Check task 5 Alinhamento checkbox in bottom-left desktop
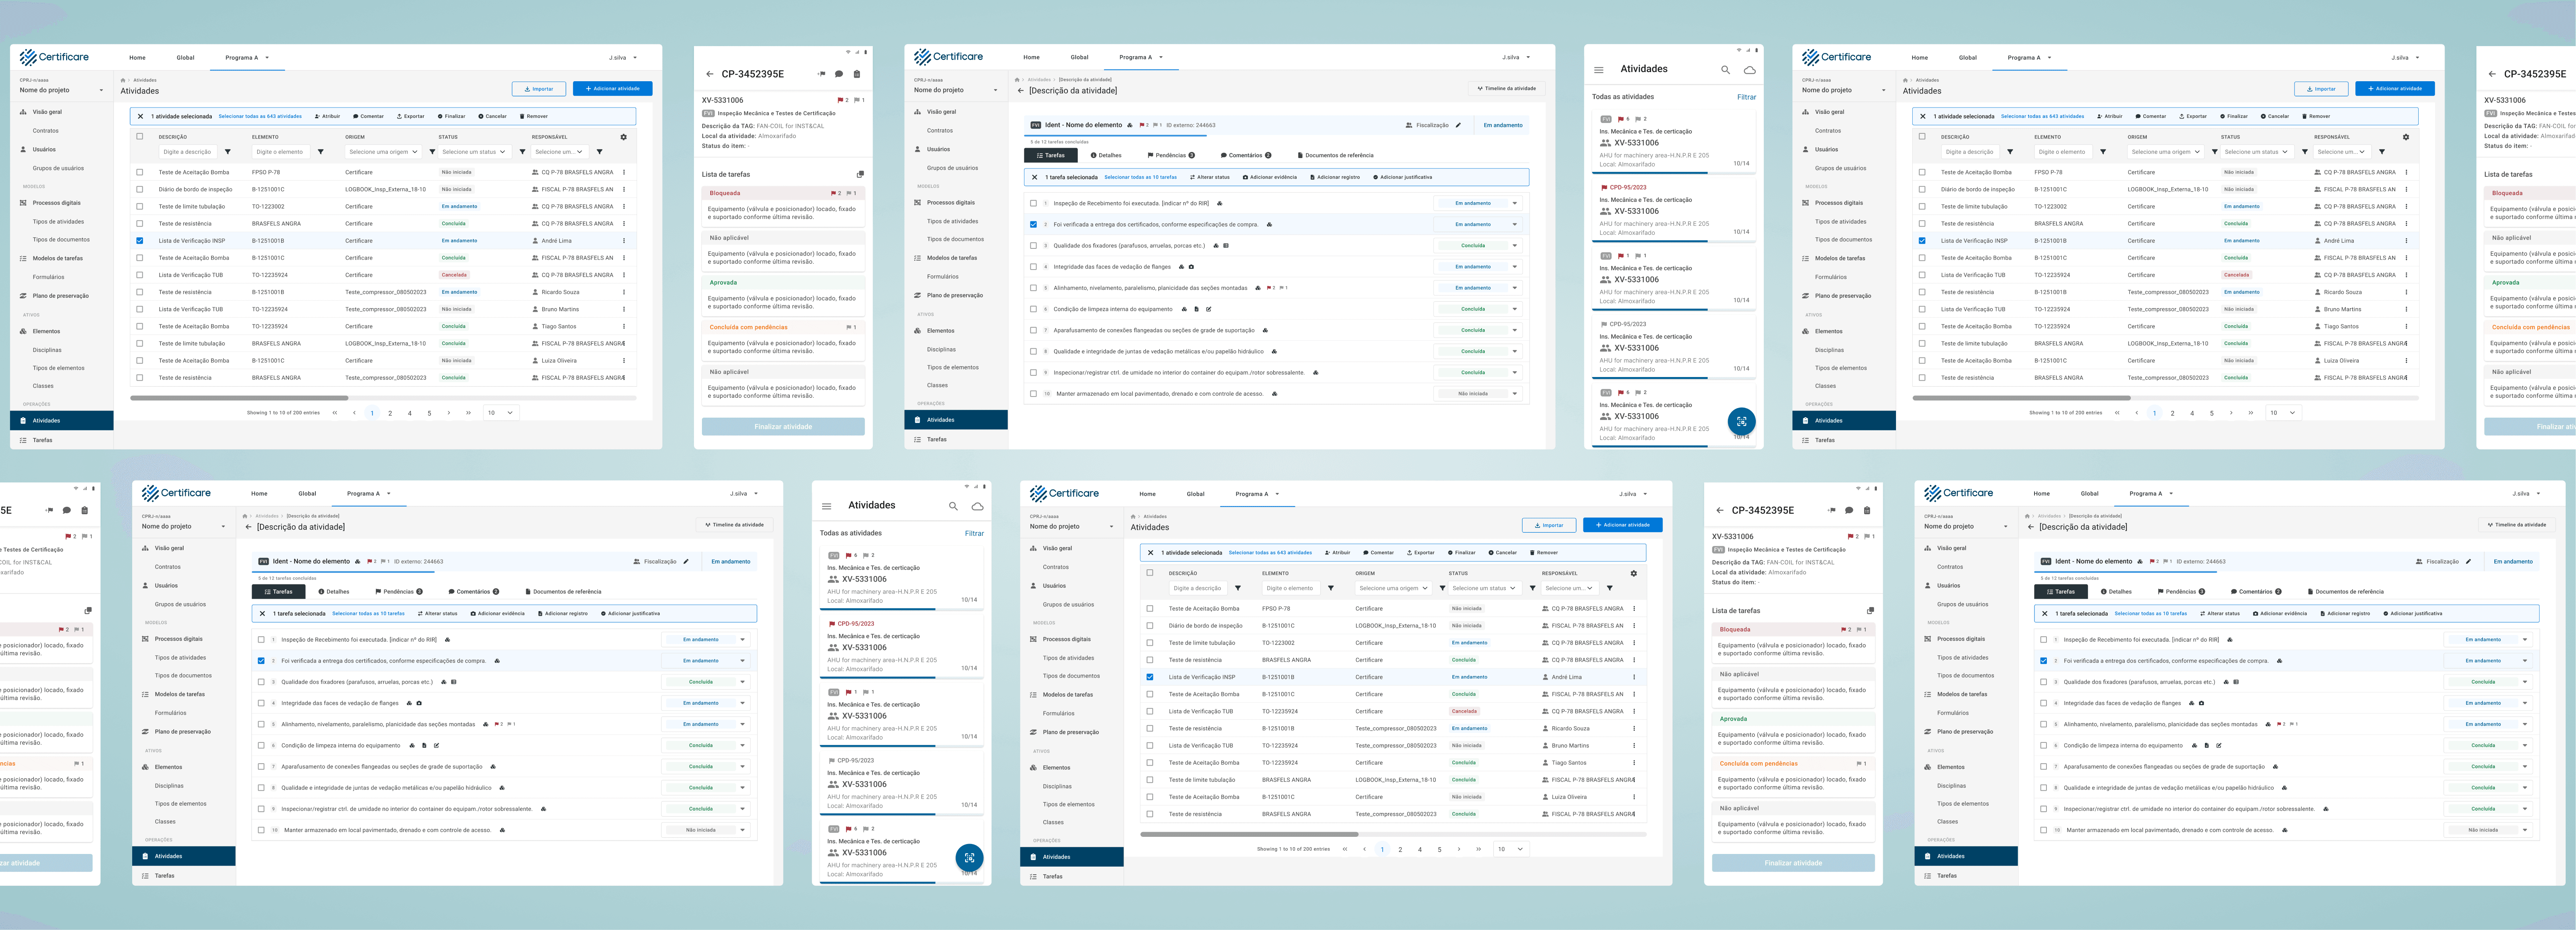The image size is (2576, 930). (261, 724)
